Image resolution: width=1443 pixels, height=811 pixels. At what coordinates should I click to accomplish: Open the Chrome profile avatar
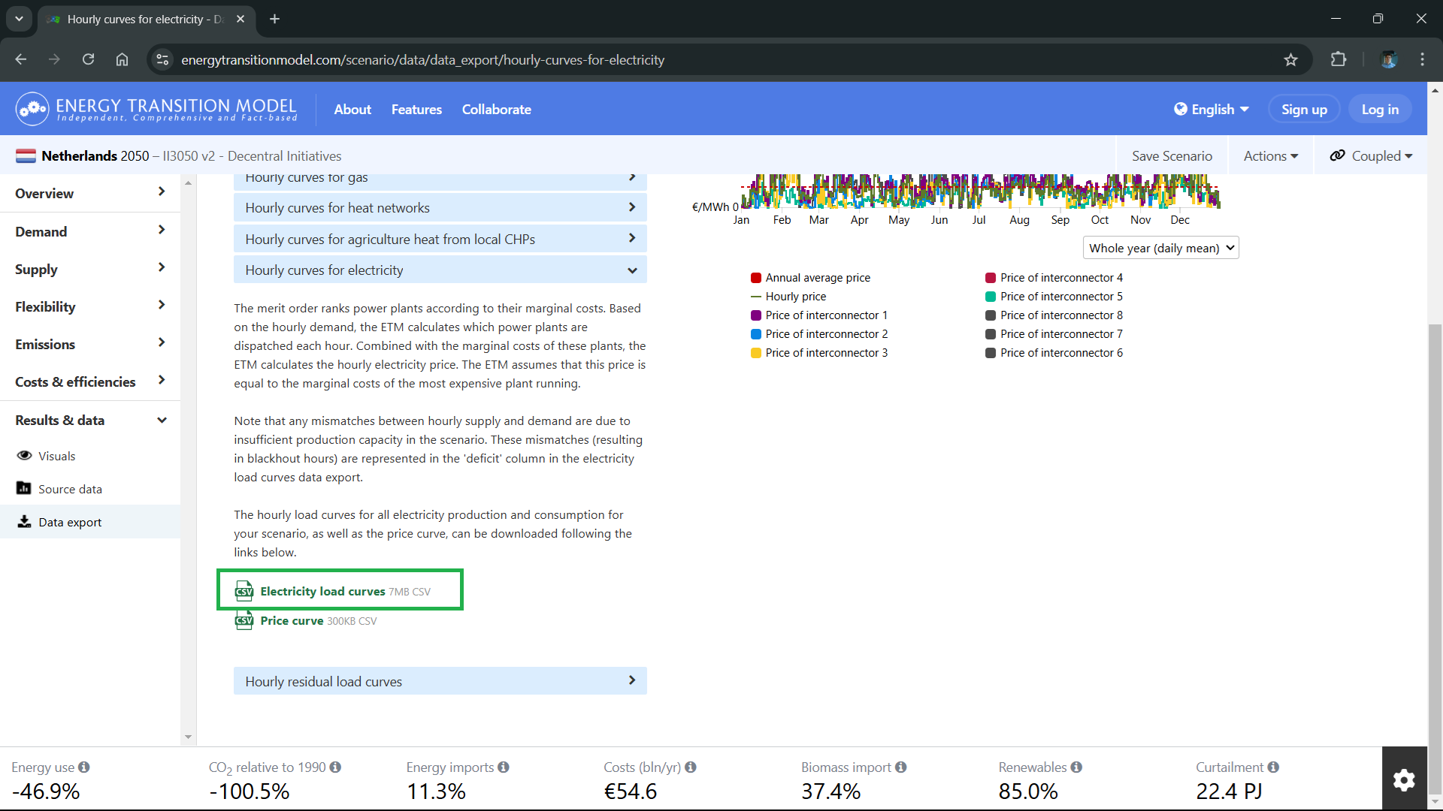click(1388, 60)
